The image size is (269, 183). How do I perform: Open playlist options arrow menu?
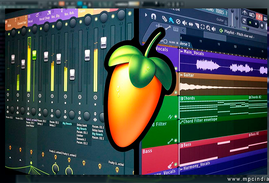pyautogui.click(x=146, y=15)
